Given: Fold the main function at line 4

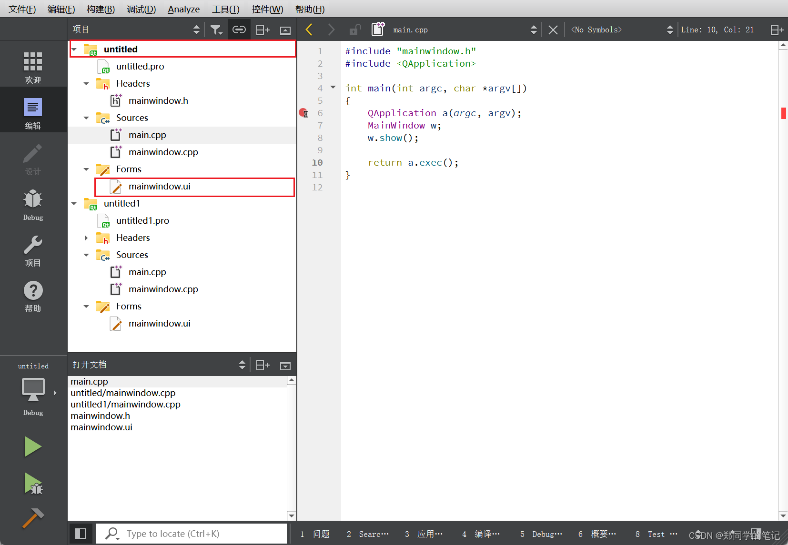Looking at the screenshot, I should (333, 87).
